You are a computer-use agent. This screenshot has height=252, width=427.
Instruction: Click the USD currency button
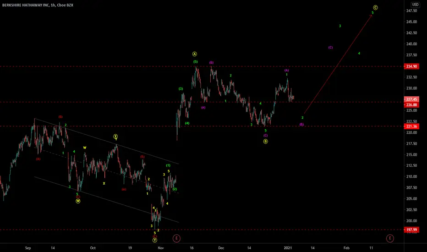click(415, 5)
